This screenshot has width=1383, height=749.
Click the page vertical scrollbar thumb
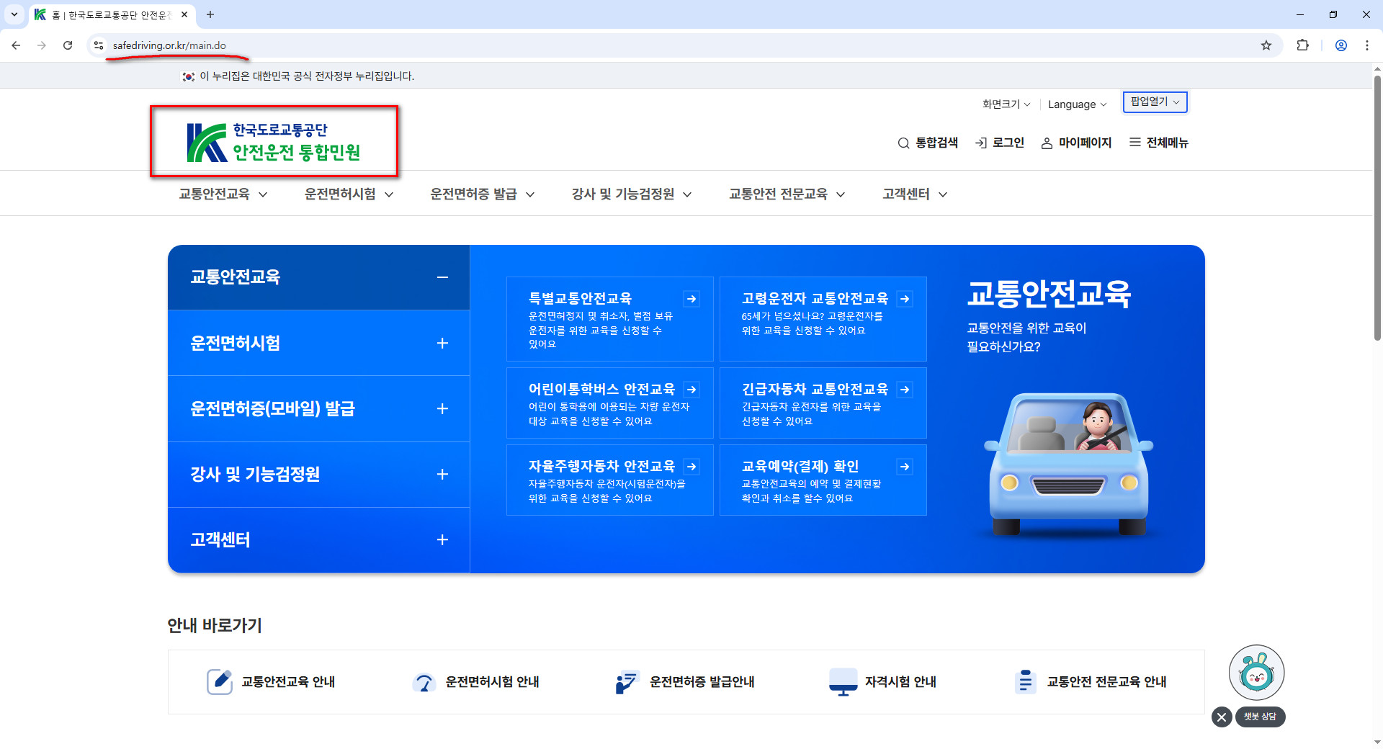pos(1377,207)
